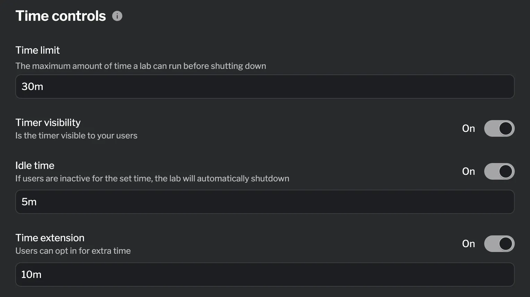Click the info icon beside Time controls
This screenshot has height=297, width=530.
(117, 16)
